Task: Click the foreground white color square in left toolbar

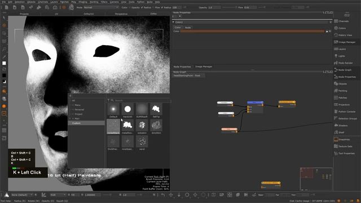Action: (x=4, y=63)
